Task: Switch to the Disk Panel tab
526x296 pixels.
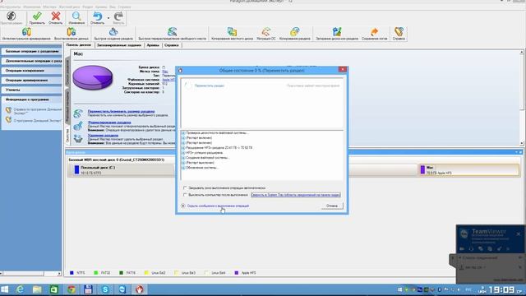Action: coord(79,44)
